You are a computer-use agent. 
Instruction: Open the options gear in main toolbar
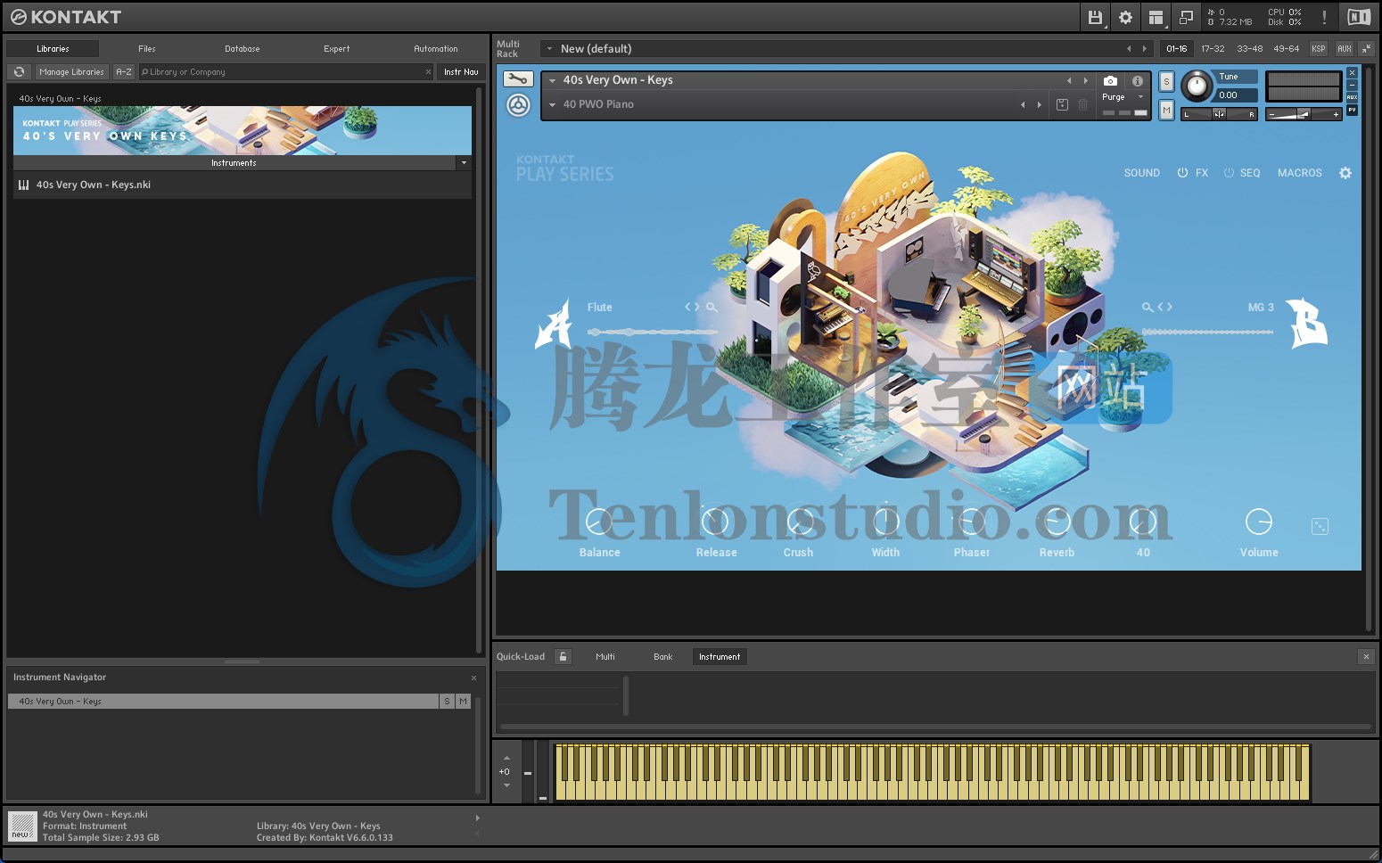click(x=1125, y=17)
